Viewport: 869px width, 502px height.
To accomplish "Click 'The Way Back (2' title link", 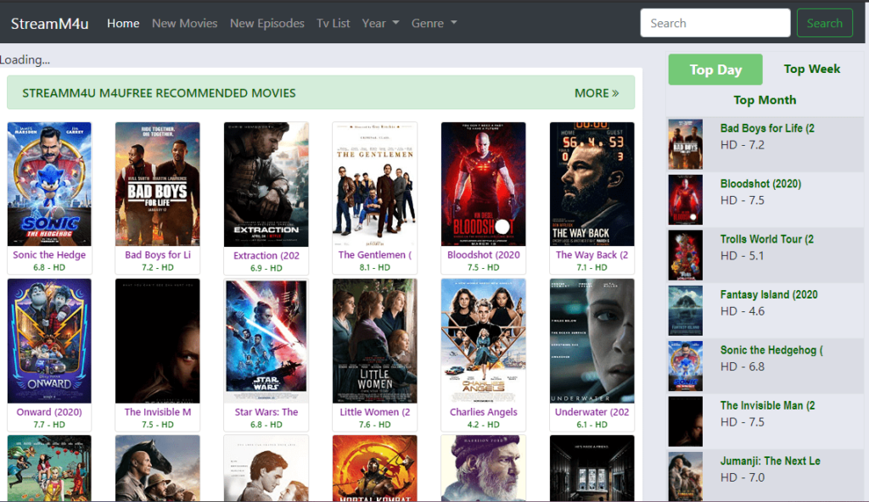I will pyautogui.click(x=591, y=255).
